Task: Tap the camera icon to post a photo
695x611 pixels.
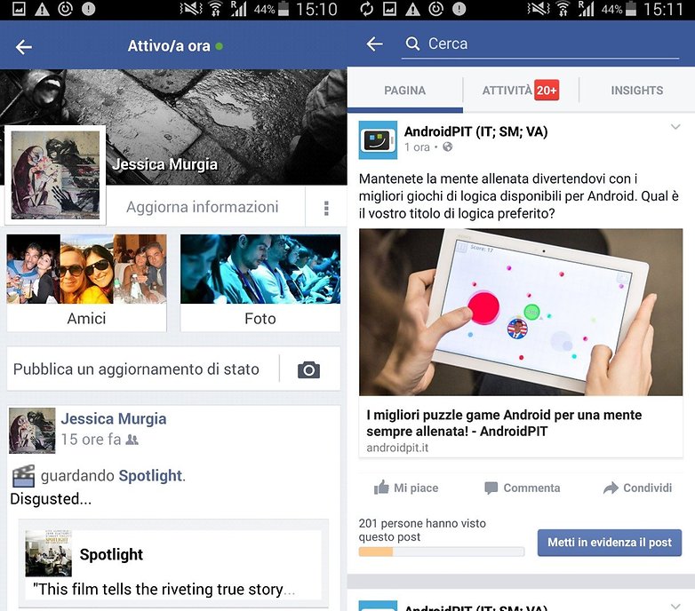Action: click(x=309, y=369)
